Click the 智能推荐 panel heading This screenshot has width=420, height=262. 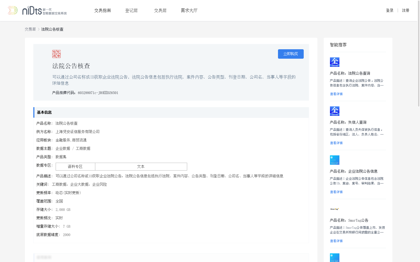[x=338, y=45]
